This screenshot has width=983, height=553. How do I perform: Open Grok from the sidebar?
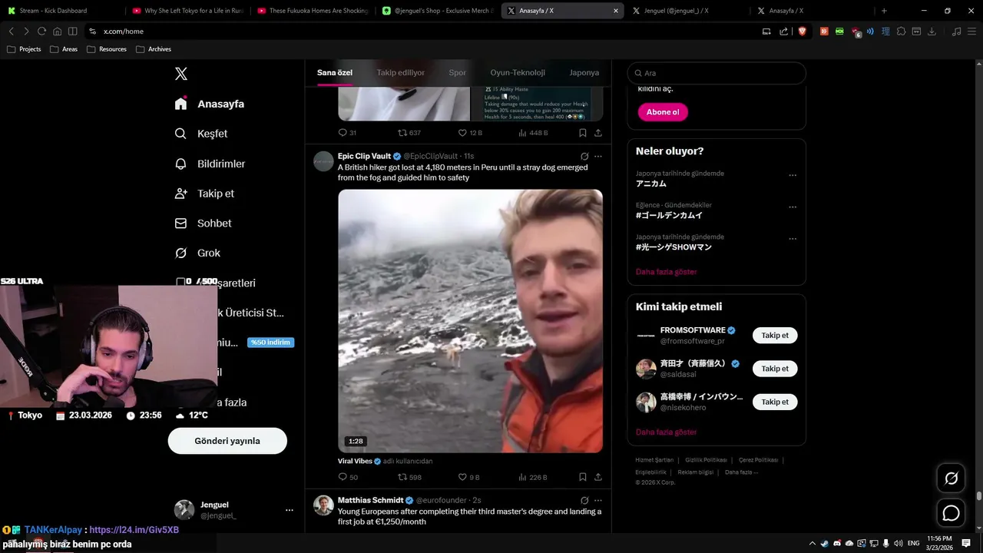tap(197, 253)
